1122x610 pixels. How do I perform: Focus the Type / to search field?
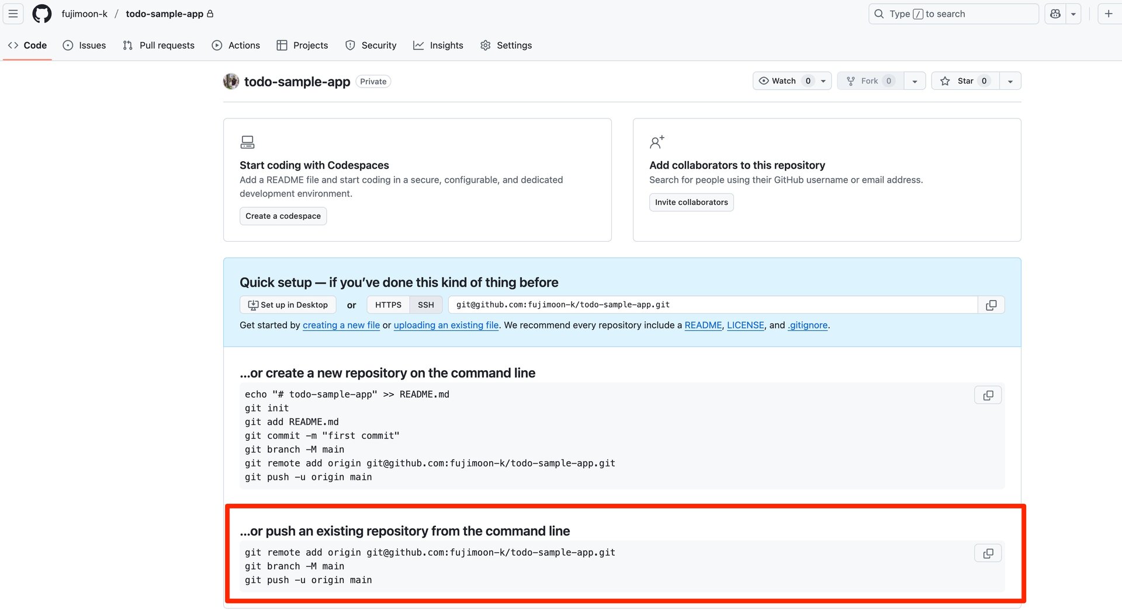click(x=953, y=13)
